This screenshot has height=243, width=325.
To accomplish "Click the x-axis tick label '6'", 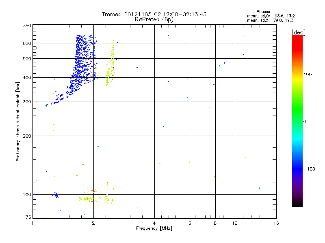I will [190, 223].
